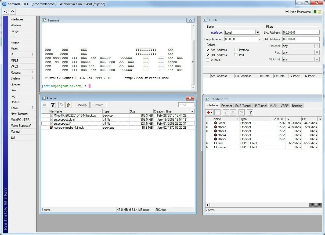
Task: Enable the Port collect checkbox in Torch
Action: (x=236, y=55)
